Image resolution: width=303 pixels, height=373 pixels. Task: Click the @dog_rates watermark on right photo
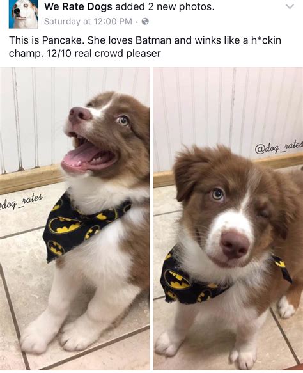click(279, 148)
